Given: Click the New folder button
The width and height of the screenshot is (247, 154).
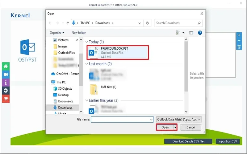Looking at the screenshot, I should click(79, 33).
